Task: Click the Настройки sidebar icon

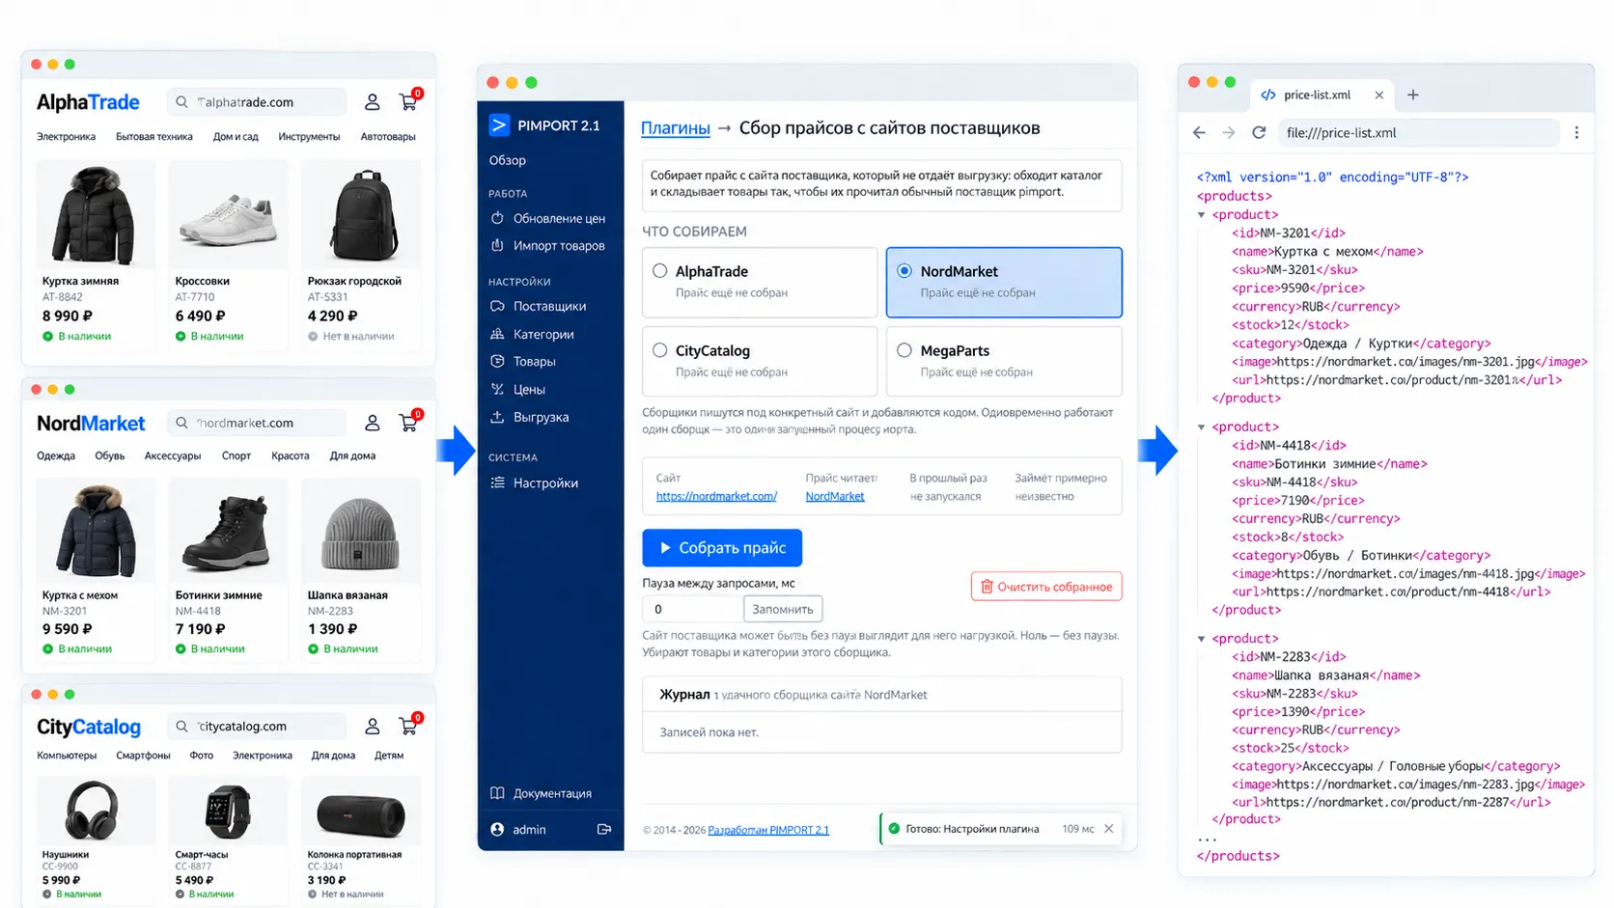Action: click(x=497, y=482)
